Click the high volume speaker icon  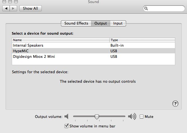(x=132, y=116)
